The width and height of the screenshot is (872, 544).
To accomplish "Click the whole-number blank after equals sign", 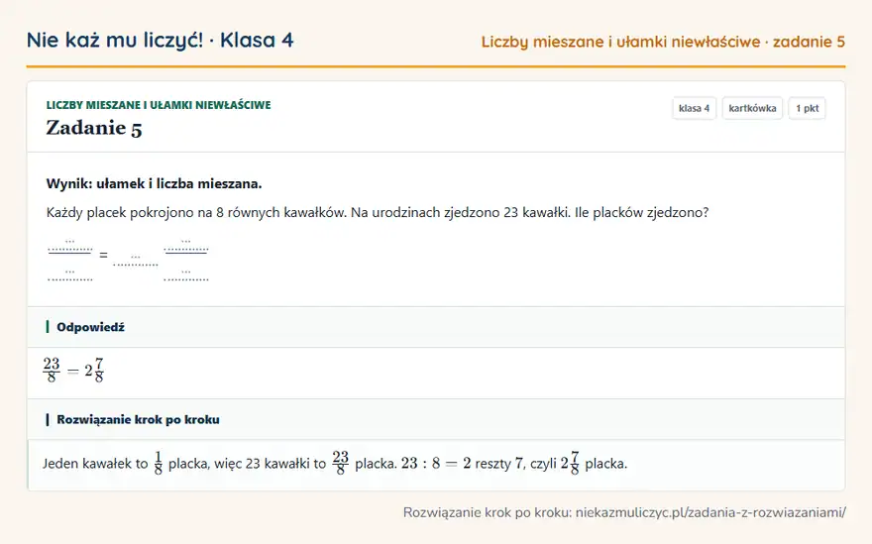I will click(136, 261).
